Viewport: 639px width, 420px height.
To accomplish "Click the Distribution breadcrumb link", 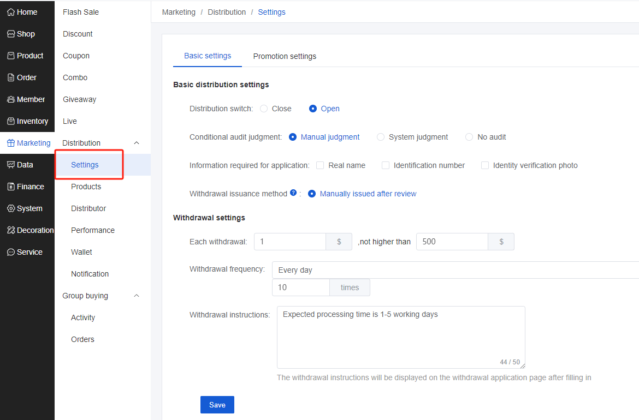I will 227,12.
